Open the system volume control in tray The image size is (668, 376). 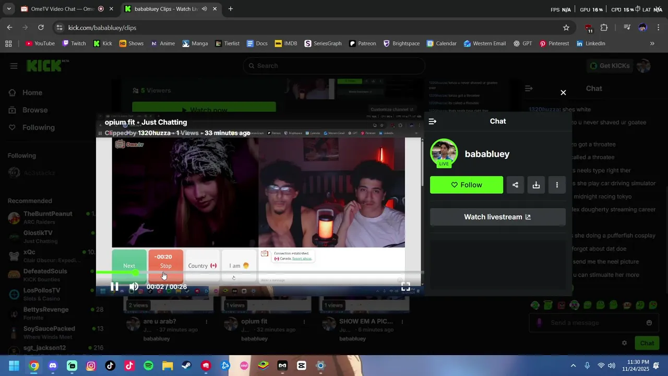[612, 366]
